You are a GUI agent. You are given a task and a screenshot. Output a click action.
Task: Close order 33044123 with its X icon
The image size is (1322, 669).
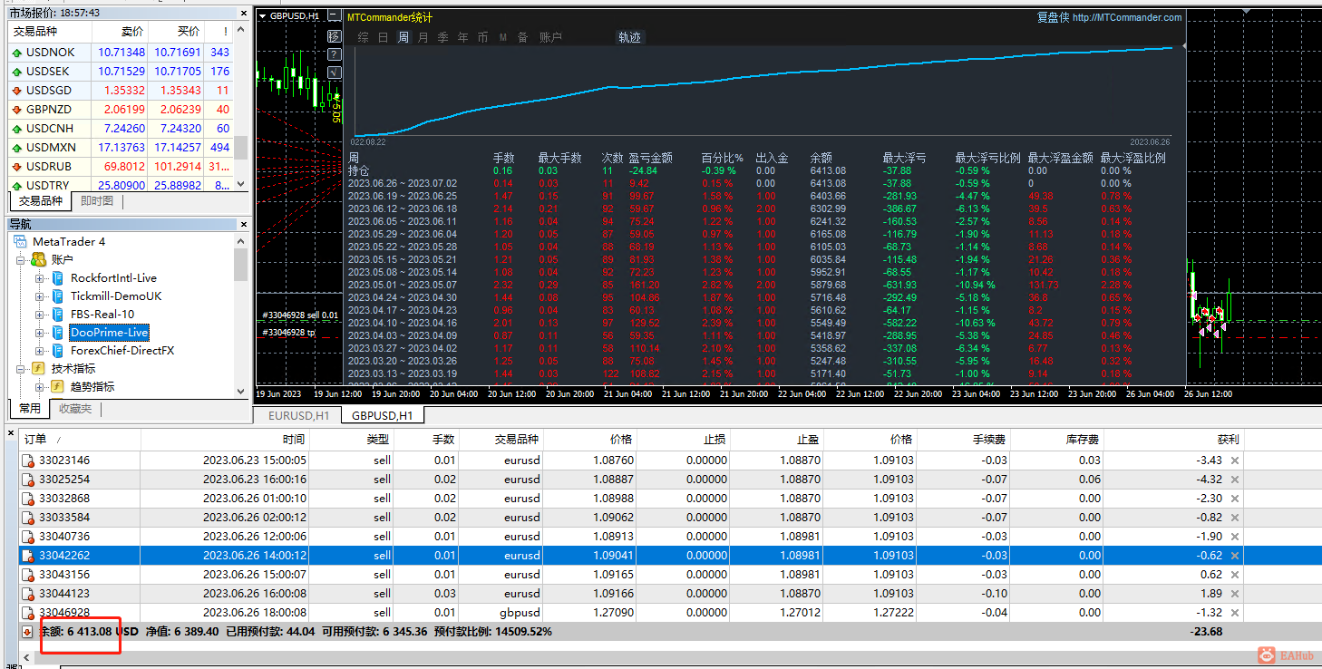tap(1234, 593)
